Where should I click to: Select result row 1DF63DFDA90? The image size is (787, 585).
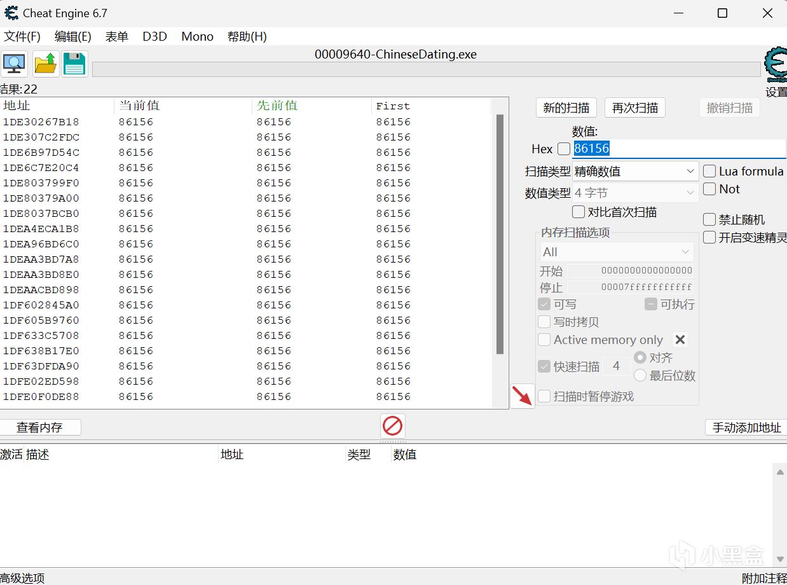246,366
